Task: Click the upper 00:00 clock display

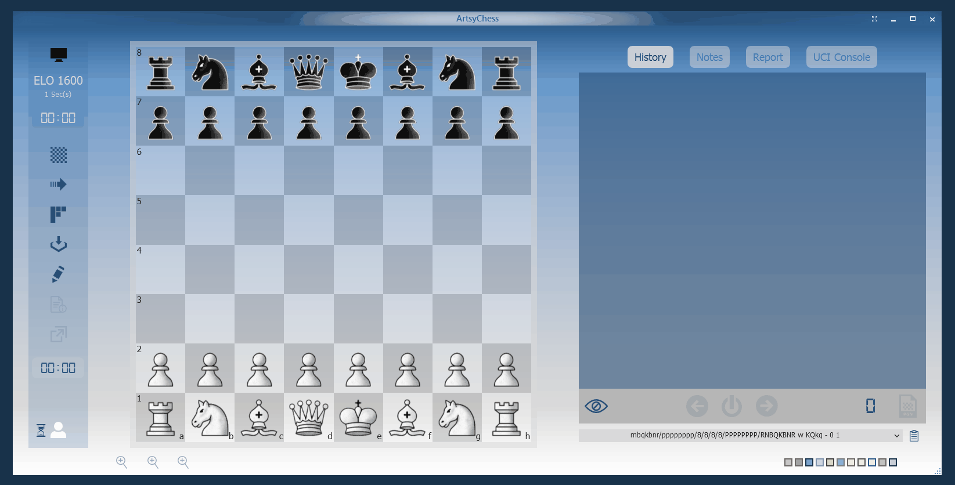Action: click(58, 118)
